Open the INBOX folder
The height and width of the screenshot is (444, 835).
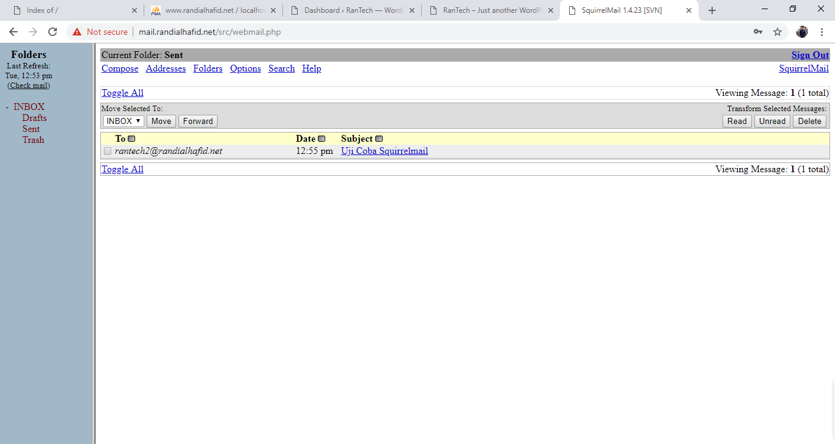pos(29,107)
